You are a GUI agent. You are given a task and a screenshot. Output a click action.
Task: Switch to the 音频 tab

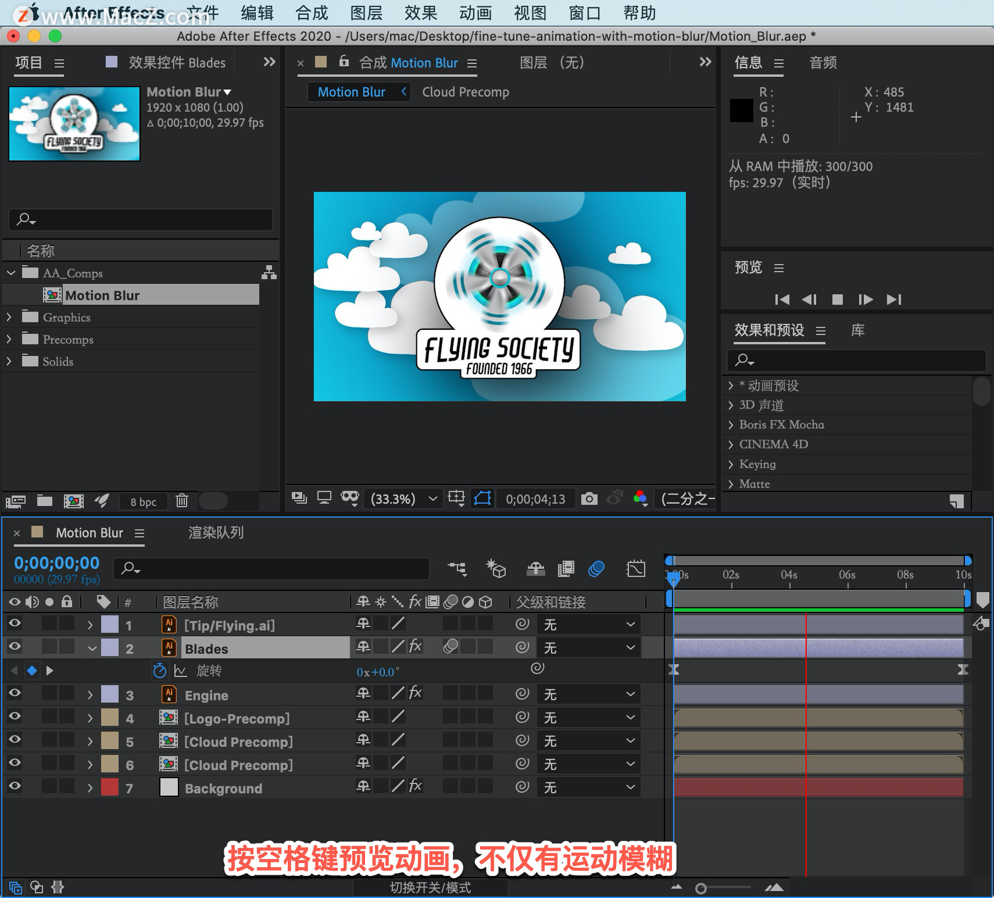(x=823, y=62)
